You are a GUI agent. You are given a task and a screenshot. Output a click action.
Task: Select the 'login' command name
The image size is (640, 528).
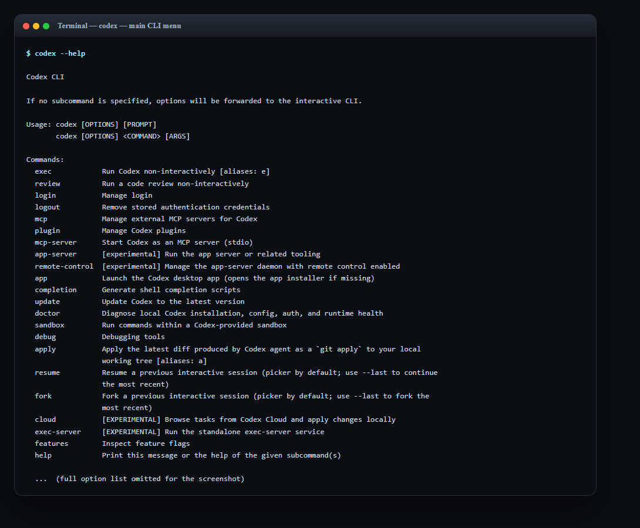[x=45, y=195]
